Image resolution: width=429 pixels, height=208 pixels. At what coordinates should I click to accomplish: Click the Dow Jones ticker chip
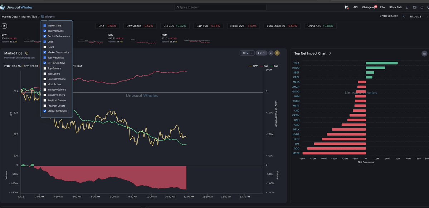140,26
